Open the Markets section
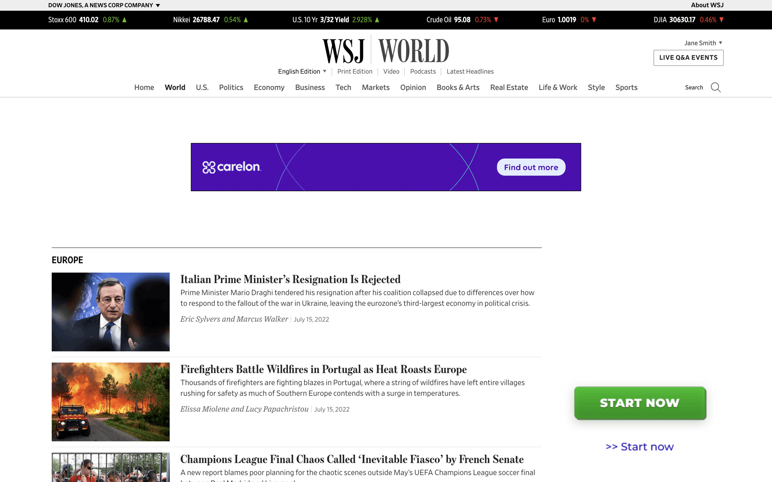772x482 pixels. [376, 88]
